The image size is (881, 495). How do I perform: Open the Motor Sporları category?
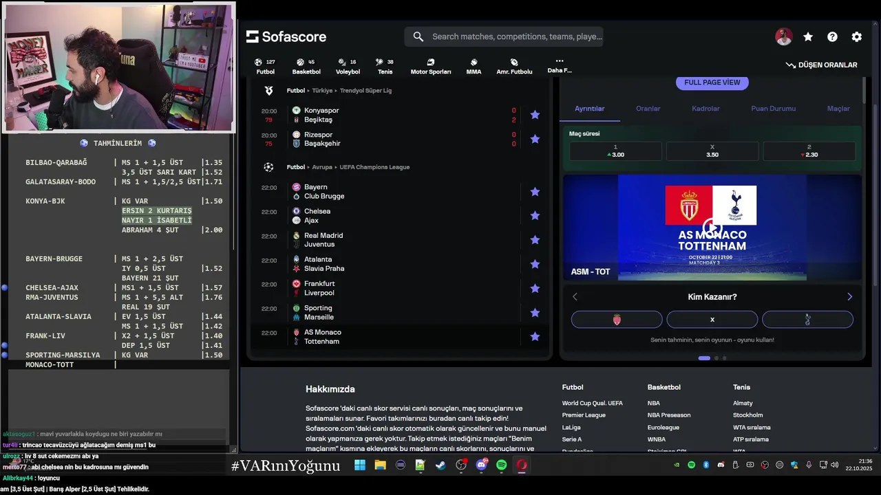(431, 67)
